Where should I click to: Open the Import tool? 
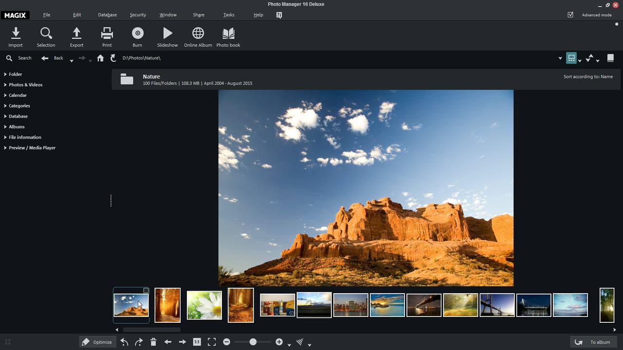[x=15, y=36]
